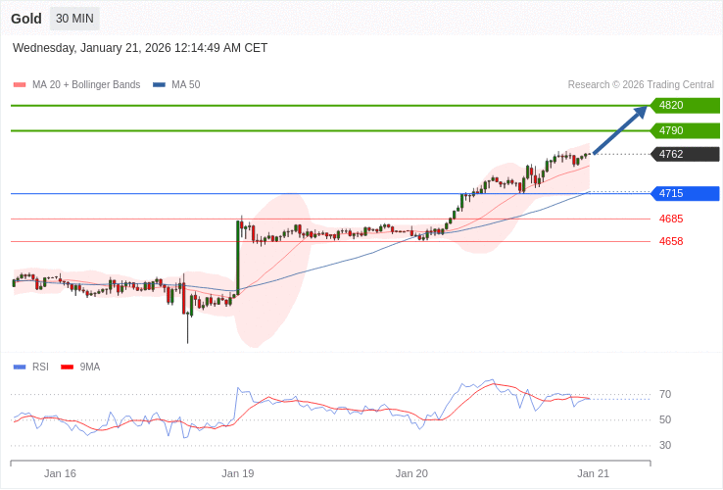Click the MA 20 + Bollinger Bands legend swatch
This screenshot has width=723, height=490.
[x=20, y=85]
